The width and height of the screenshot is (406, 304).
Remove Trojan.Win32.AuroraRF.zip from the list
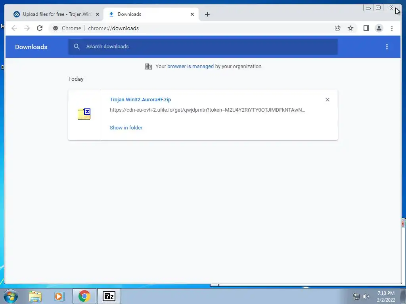[327, 100]
